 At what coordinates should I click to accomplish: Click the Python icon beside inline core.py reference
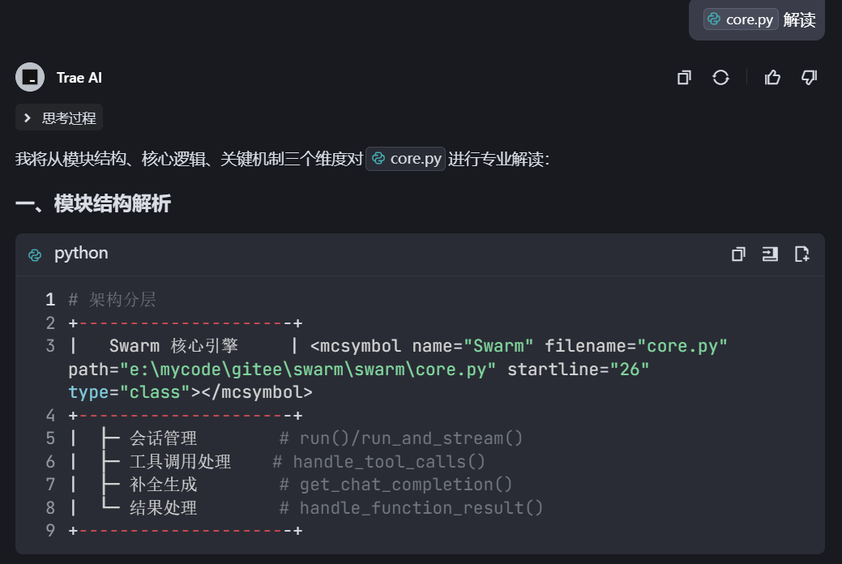pyautogui.click(x=379, y=159)
